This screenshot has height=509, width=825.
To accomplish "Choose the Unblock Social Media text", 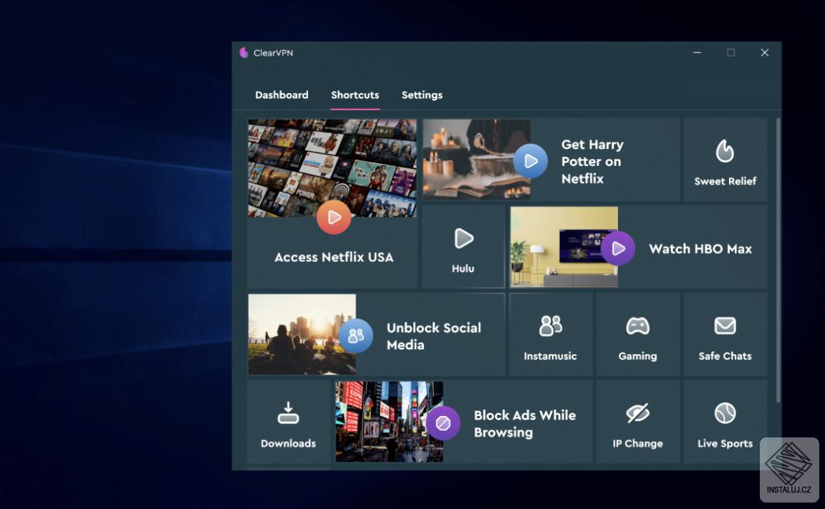I will click(433, 336).
